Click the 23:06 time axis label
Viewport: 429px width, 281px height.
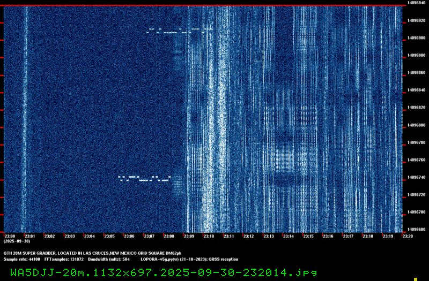tap(129, 236)
